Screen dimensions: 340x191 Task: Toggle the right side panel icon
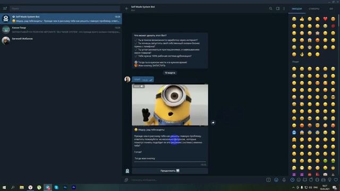[278, 8]
